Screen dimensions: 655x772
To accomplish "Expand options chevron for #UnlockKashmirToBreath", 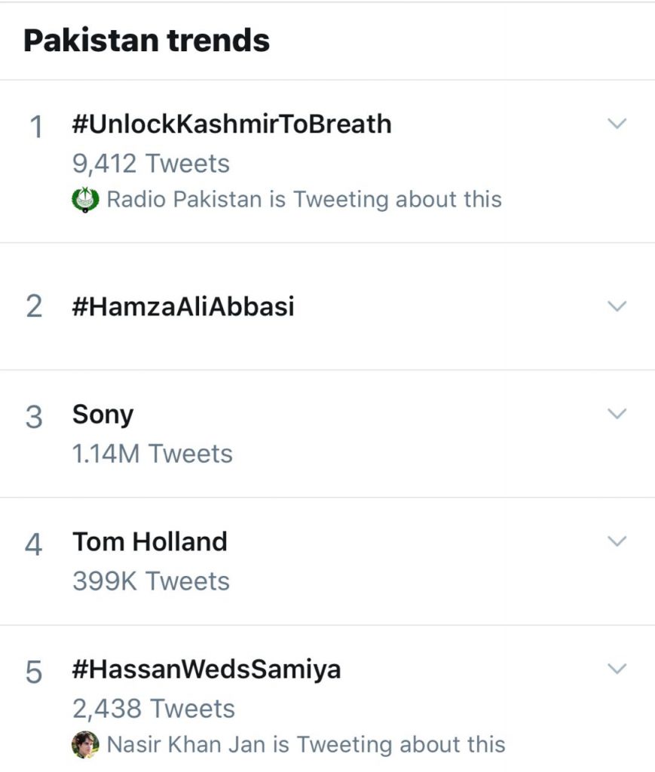I will (x=617, y=124).
